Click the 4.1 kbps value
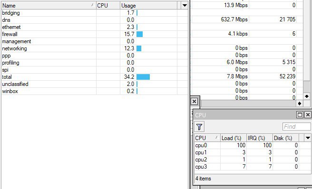 pos(238,34)
